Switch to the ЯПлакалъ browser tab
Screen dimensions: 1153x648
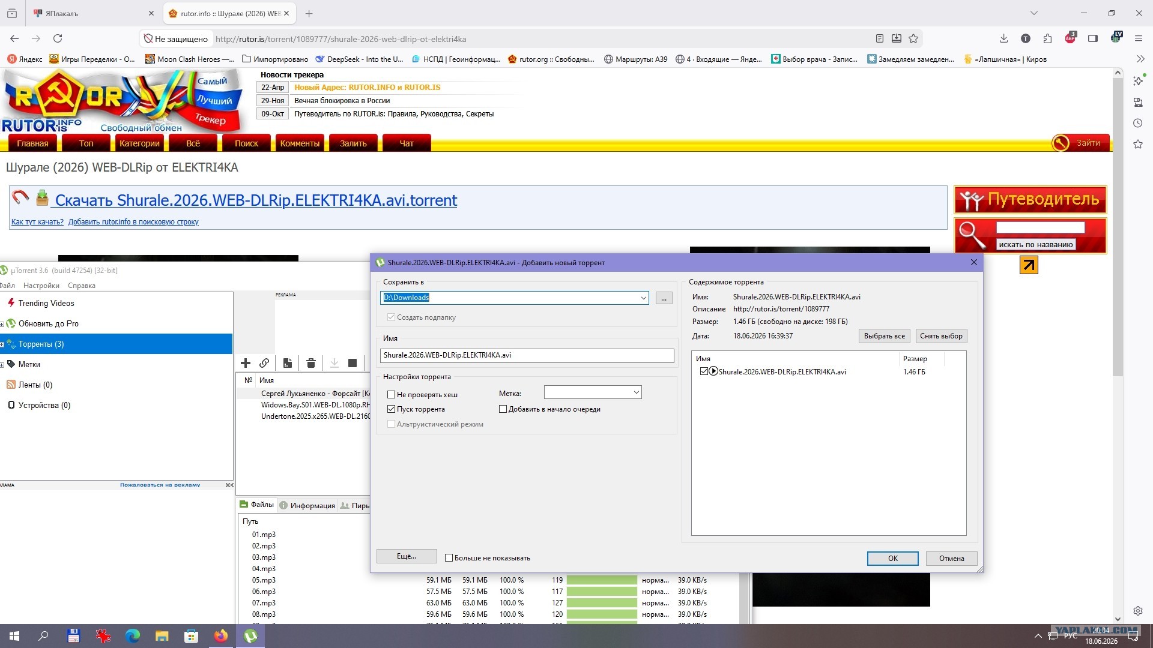click(92, 13)
